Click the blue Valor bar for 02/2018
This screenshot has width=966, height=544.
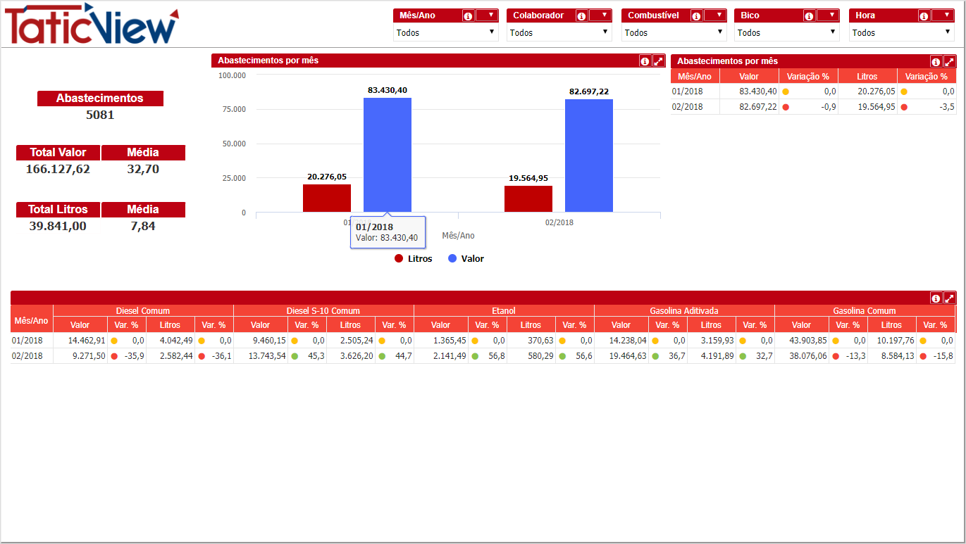(x=588, y=156)
